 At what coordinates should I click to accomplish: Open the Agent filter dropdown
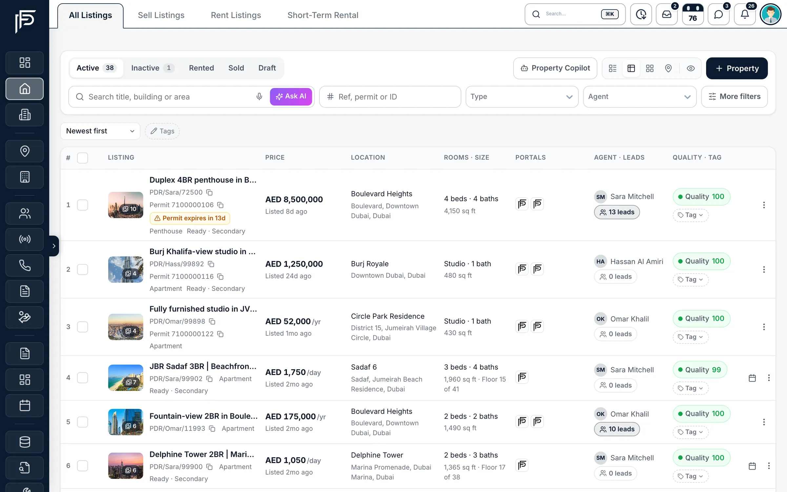coord(639,96)
